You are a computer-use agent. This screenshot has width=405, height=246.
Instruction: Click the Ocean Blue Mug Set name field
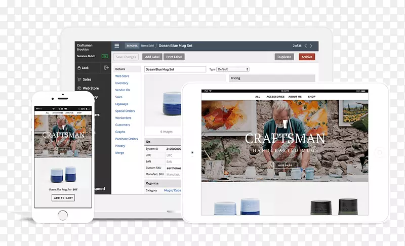click(175, 69)
